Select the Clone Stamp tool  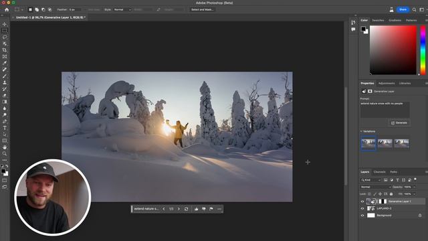pyautogui.click(x=5, y=82)
